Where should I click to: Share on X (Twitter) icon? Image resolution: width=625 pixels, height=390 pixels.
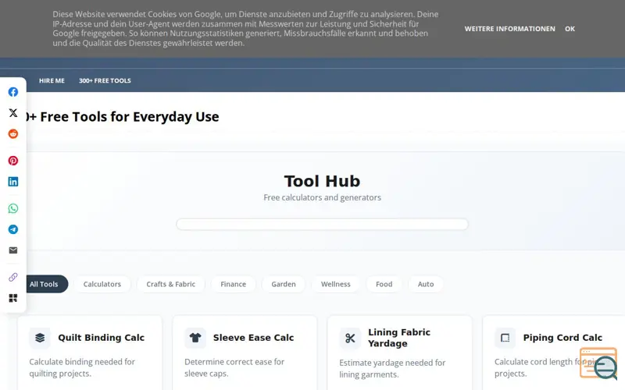(13, 113)
